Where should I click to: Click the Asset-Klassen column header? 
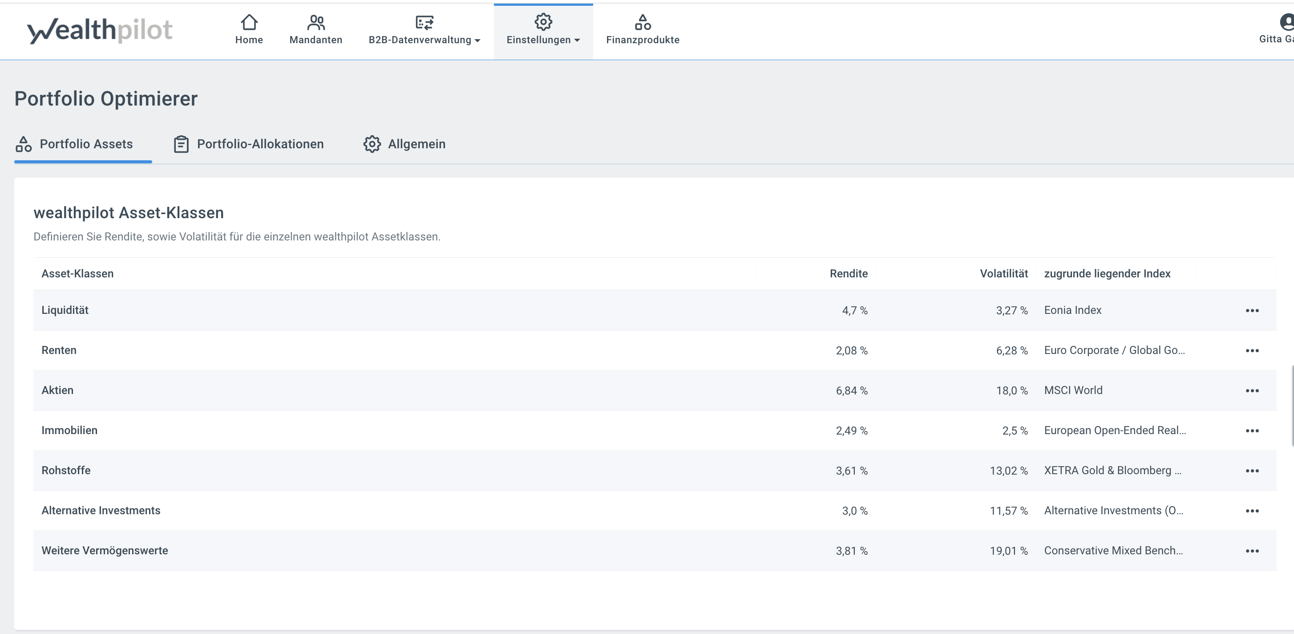coord(77,273)
